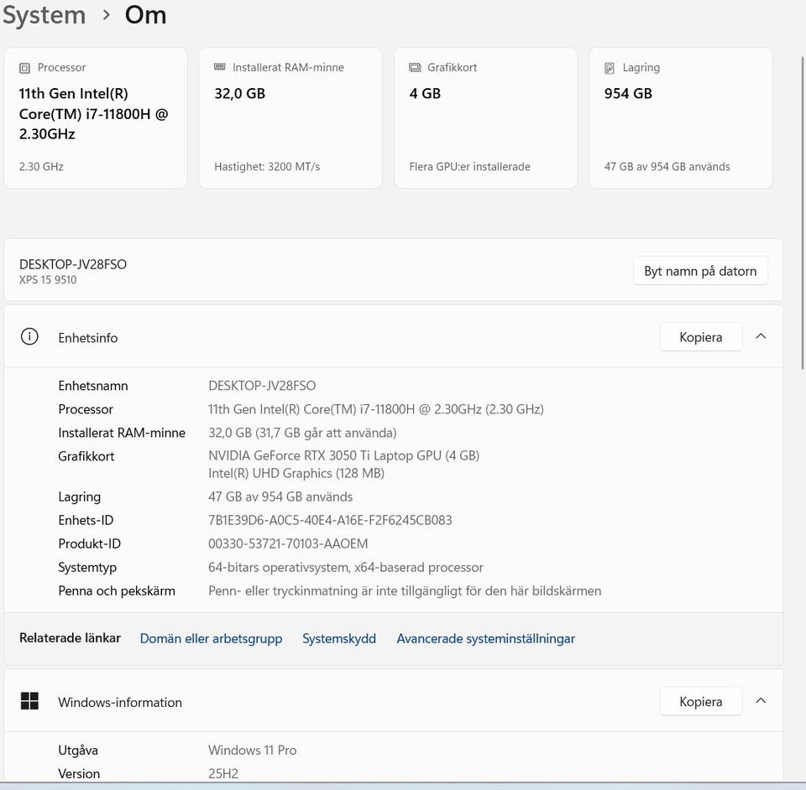Open the Grafikkort 4 GB card

486,118
